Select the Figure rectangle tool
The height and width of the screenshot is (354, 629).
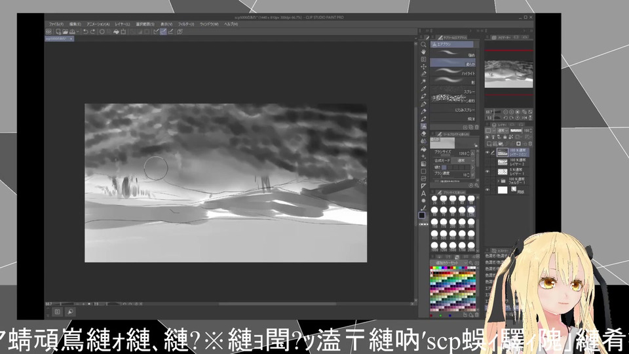point(424,171)
